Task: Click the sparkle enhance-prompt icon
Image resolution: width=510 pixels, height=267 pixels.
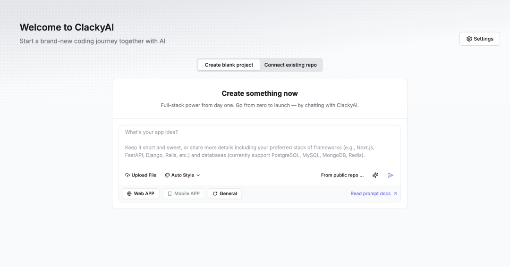Action: click(375, 175)
